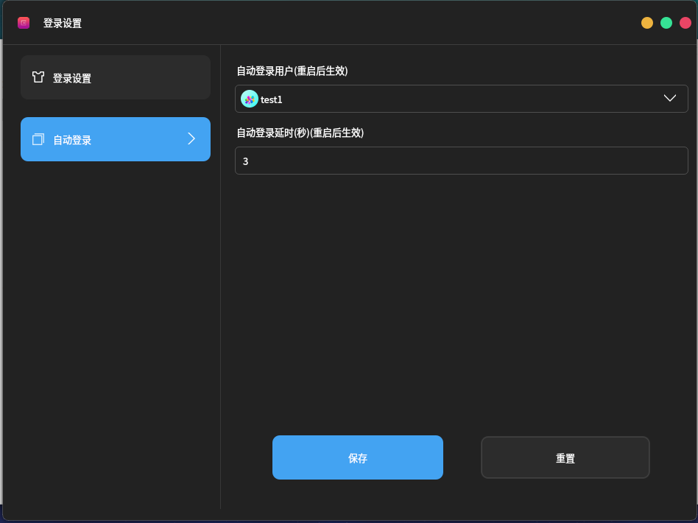Click the yellow window control icon
Viewport: 698px width, 523px height.
click(x=647, y=23)
